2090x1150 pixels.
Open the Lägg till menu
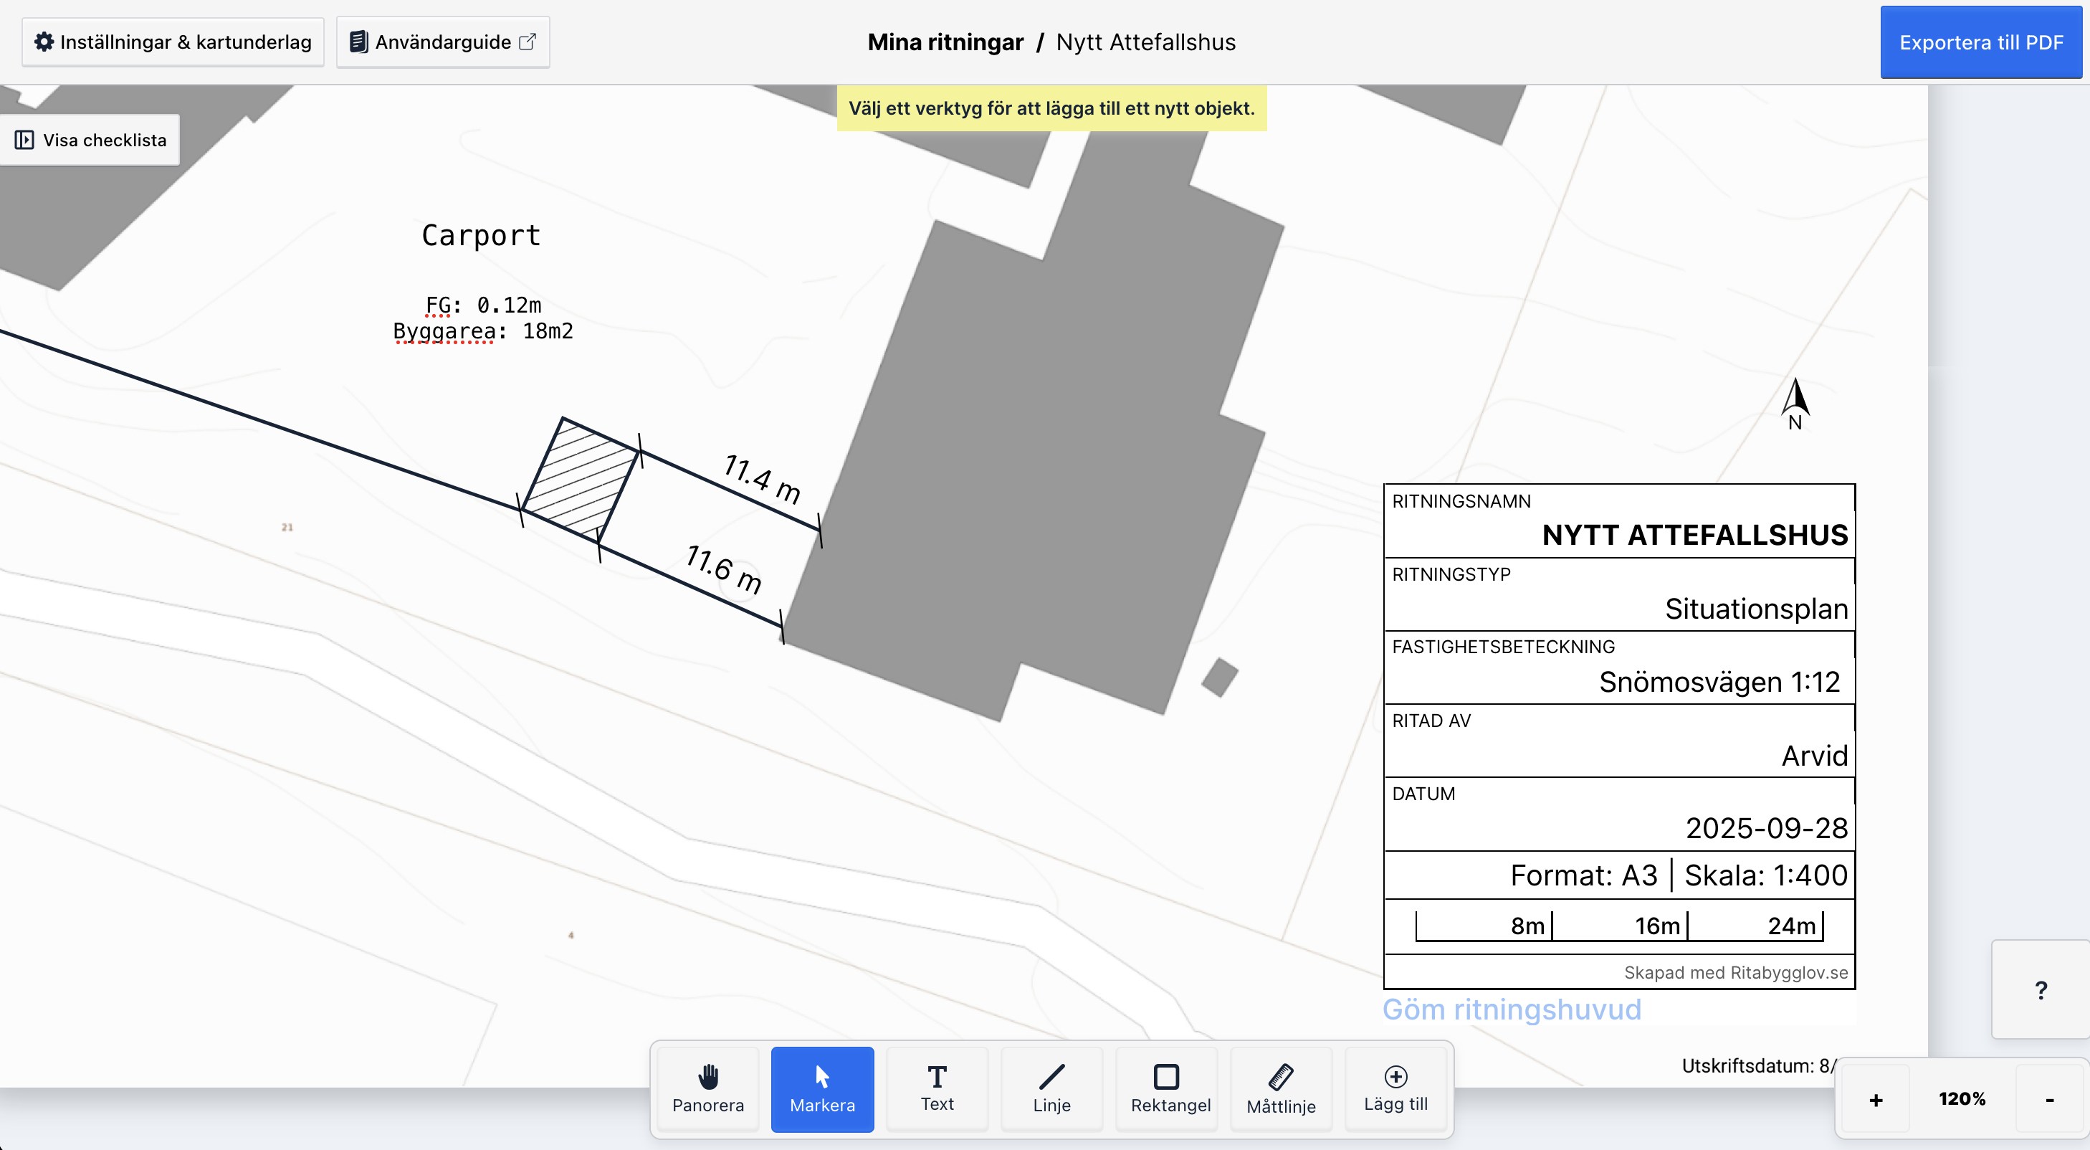[x=1395, y=1088]
